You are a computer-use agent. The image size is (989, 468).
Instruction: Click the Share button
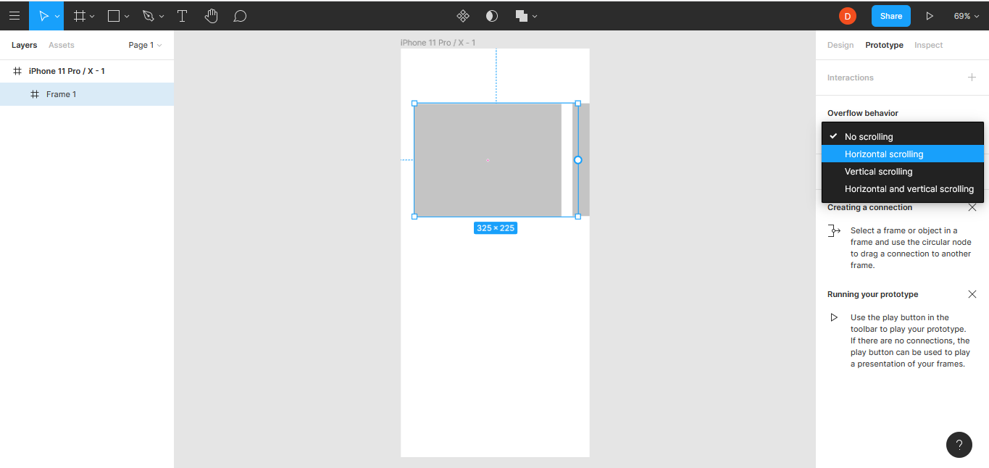(890, 15)
